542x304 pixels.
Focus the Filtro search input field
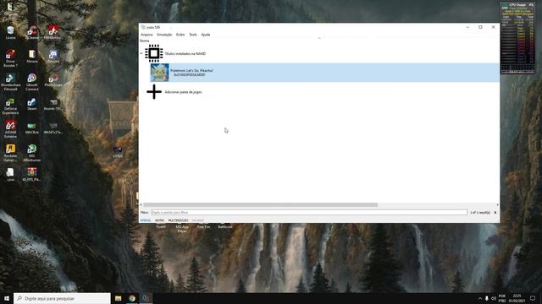pyautogui.click(x=309, y=212)
